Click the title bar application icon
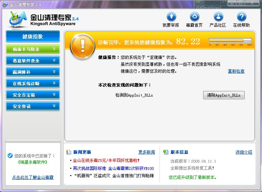This screenshot has height=192, width=262. pyautogui.click(x=5, y=4)
